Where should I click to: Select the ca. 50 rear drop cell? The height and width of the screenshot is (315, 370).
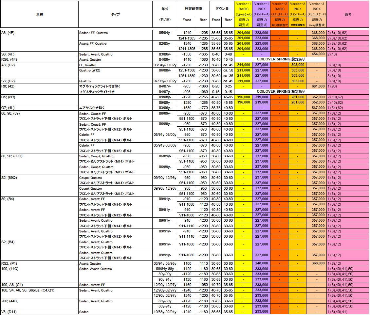228,70
